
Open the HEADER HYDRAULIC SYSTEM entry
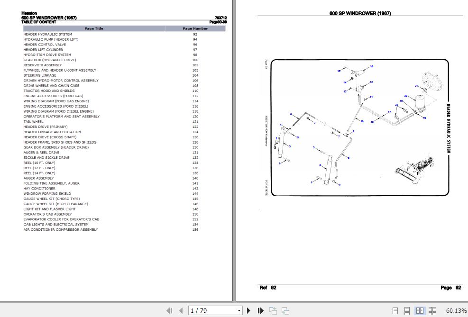(47, 34)
